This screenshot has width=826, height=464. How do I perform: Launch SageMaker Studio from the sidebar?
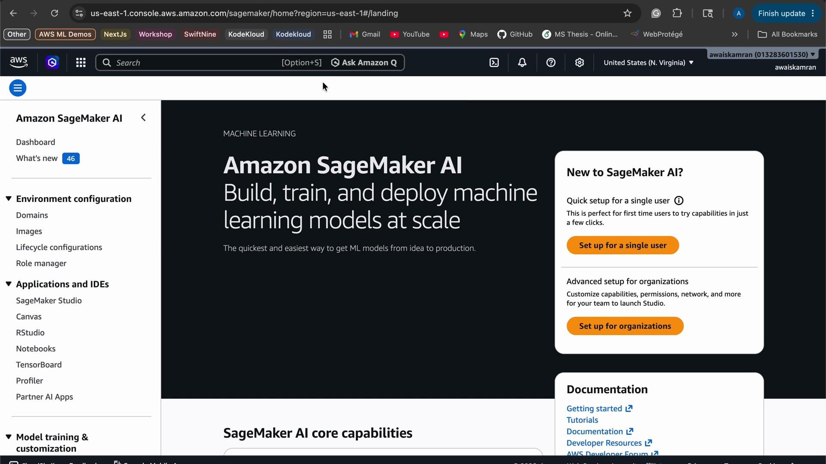point(49,301)
